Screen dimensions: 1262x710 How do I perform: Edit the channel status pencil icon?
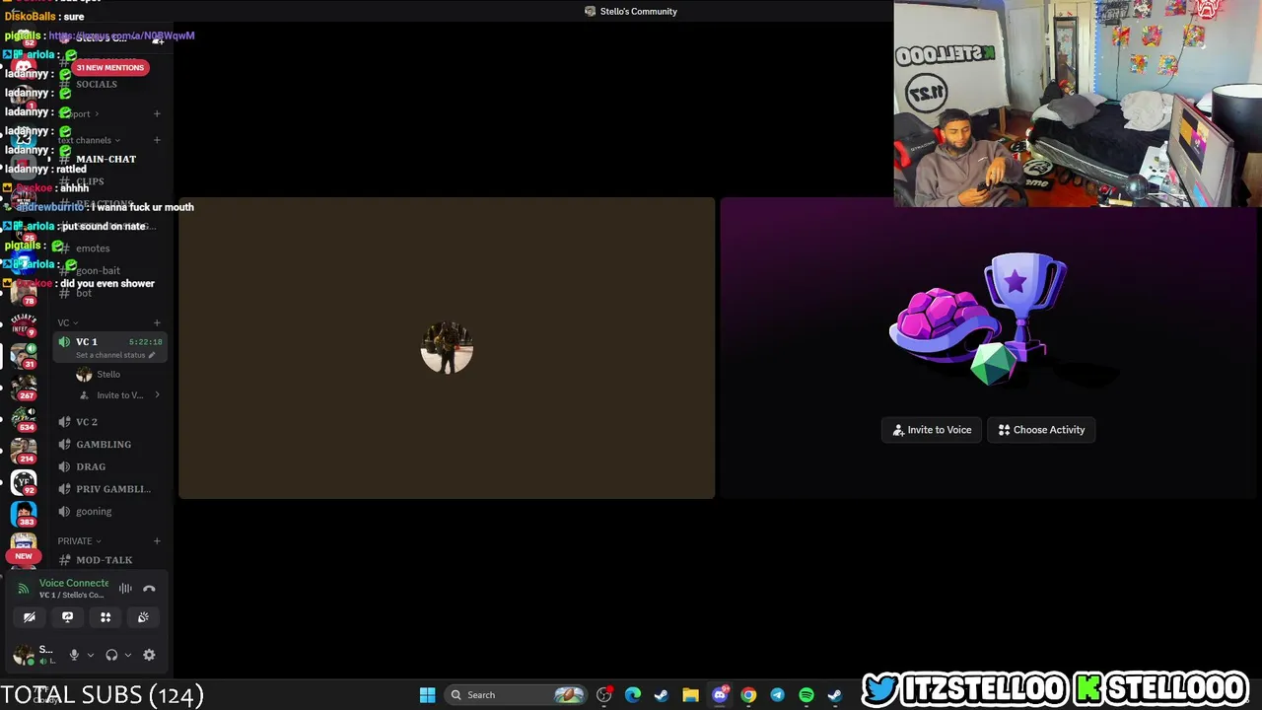(151, 355)
